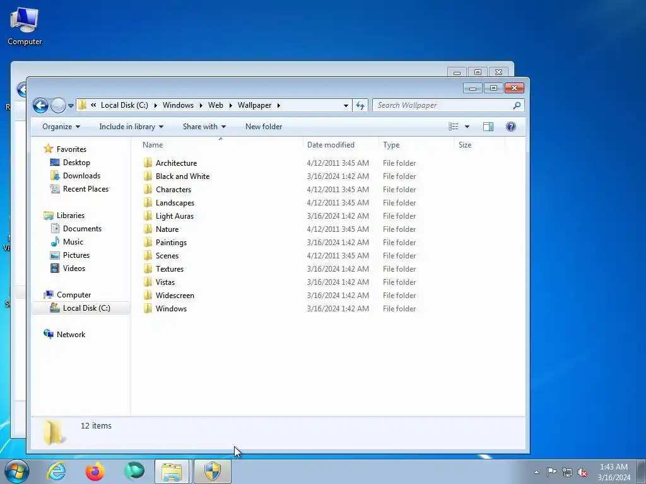Toggle the preview pane icon
The image size is (646, 484).
pyautogui.click(x=488, y=127)
